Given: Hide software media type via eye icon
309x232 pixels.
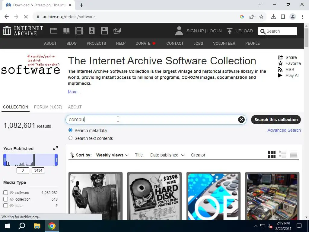Looking at the screenshot, I should (12, 192).
